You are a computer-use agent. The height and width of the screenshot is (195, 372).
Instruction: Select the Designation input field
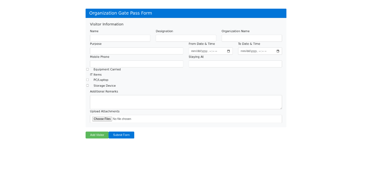point(186,38)
